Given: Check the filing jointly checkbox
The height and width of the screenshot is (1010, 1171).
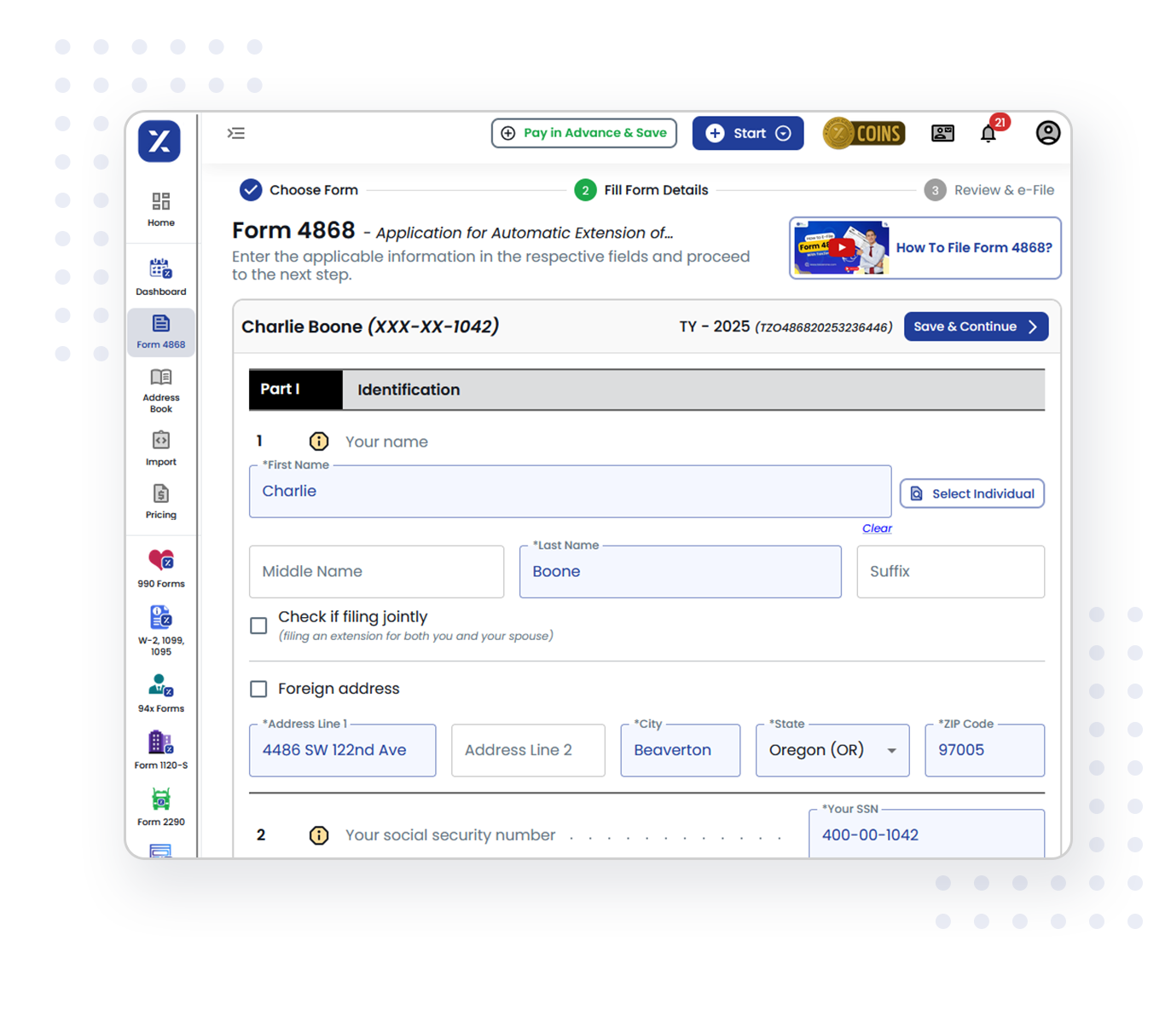Looking at the screenshot, I should click(258, 626).
